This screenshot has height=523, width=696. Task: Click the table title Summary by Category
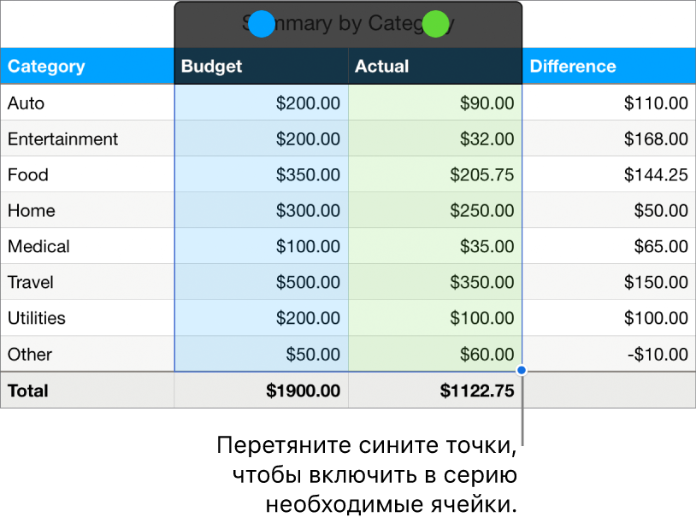tap(348, 23)
